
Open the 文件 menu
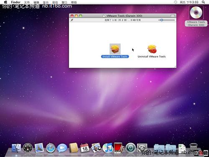point(27,3)
